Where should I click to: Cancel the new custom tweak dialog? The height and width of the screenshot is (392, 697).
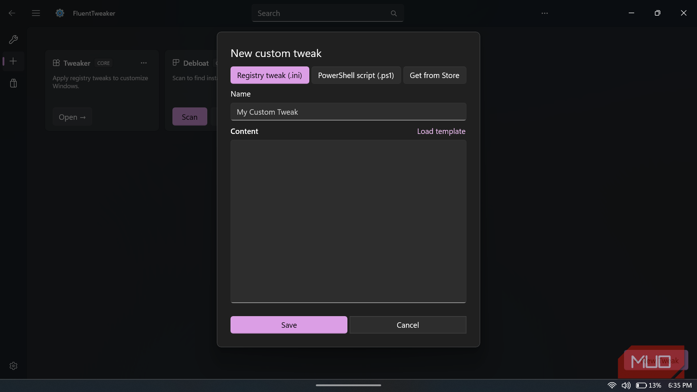[408, 325]
